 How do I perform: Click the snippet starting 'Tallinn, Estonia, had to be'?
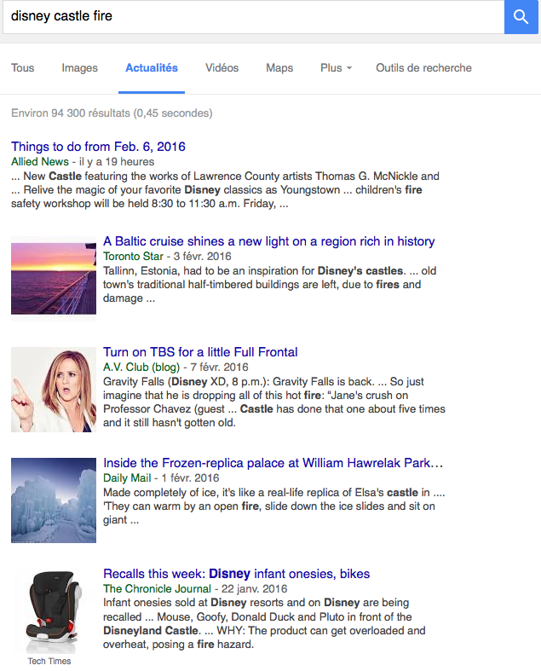pyautogui.click(x=269, y=284)
